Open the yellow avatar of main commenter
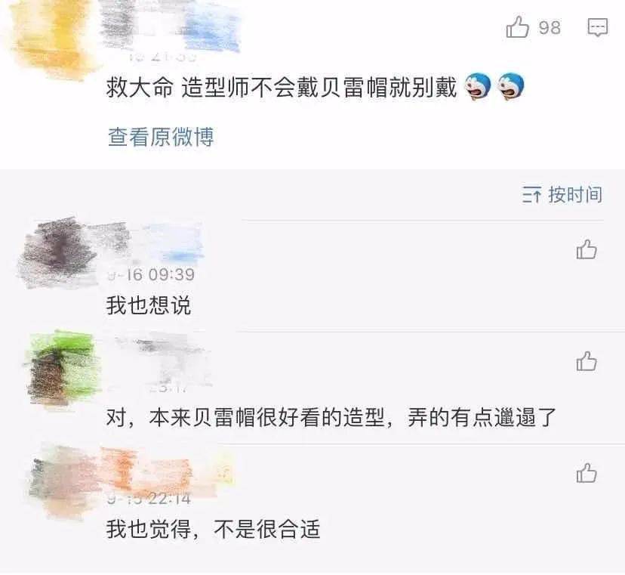 click(x=51, y=40)
